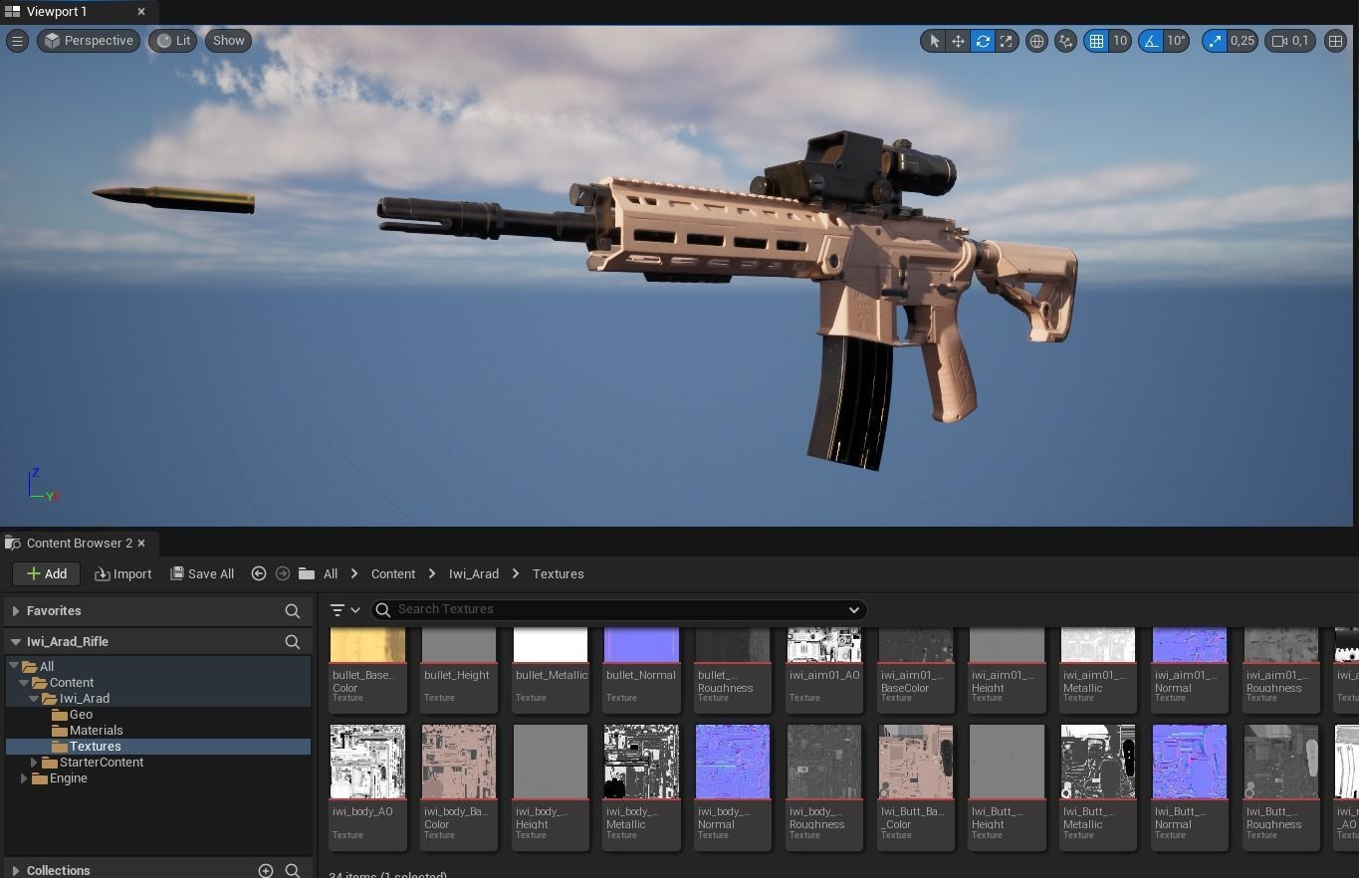Navigate to the All breadcrumb
The width and height of the screenshot is (1359, 878).
click(x=331, y=573)
